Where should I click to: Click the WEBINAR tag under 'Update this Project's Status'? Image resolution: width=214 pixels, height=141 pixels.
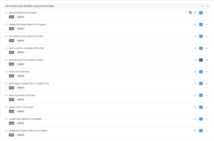coord(21,135)
